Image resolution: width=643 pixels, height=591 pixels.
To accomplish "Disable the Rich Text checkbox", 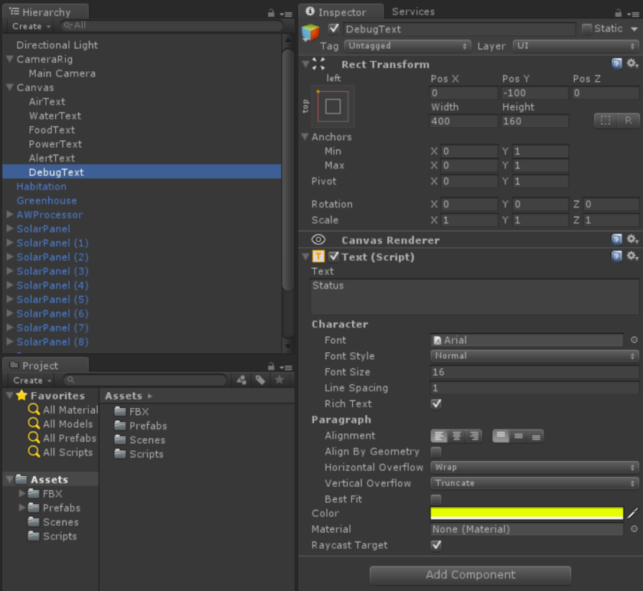I will click(436, 404).
